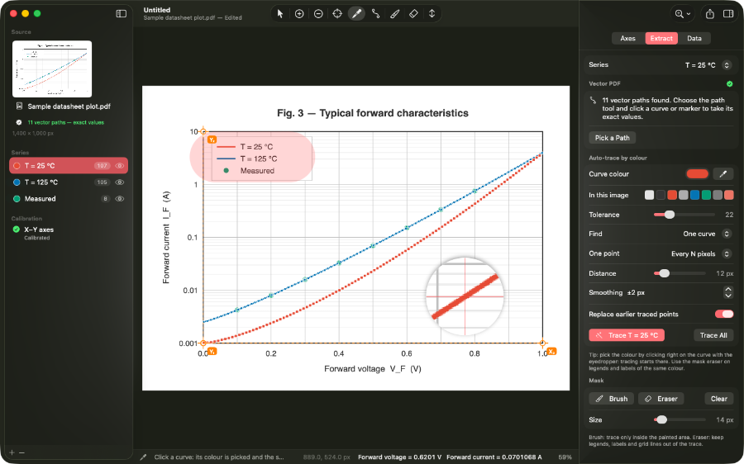Click the source plot thumbnail in the sidebar
The width and height of the screenshot is (744, 464).
point(52,69)
